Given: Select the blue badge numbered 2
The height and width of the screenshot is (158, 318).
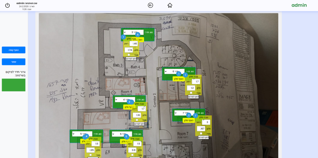Looking at the screenshot, I should pos(189,115).
